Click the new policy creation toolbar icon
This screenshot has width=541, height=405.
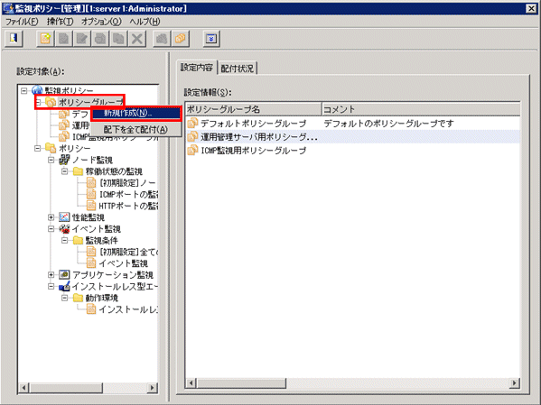click(45, 38)
